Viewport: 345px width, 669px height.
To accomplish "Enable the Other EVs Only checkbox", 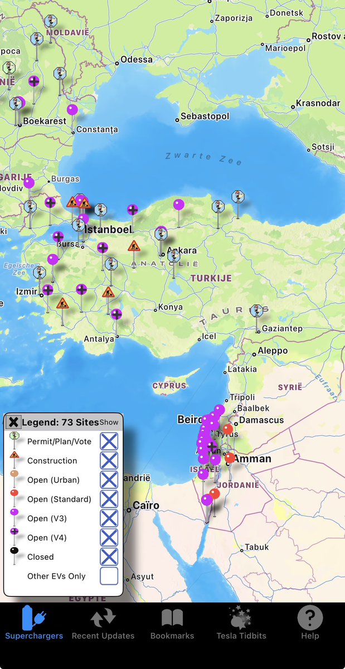I will point(109,576).
